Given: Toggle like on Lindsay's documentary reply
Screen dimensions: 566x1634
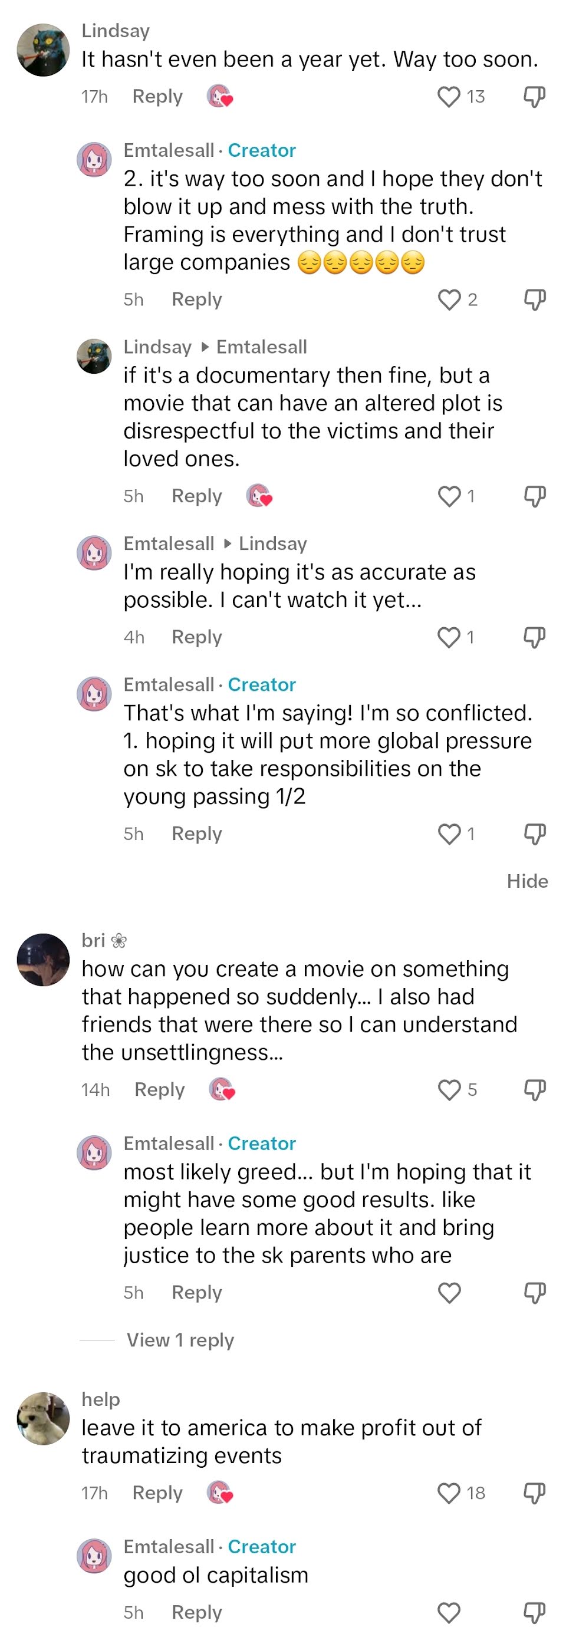Looking at the screenshot, I should tap(449, 495).
